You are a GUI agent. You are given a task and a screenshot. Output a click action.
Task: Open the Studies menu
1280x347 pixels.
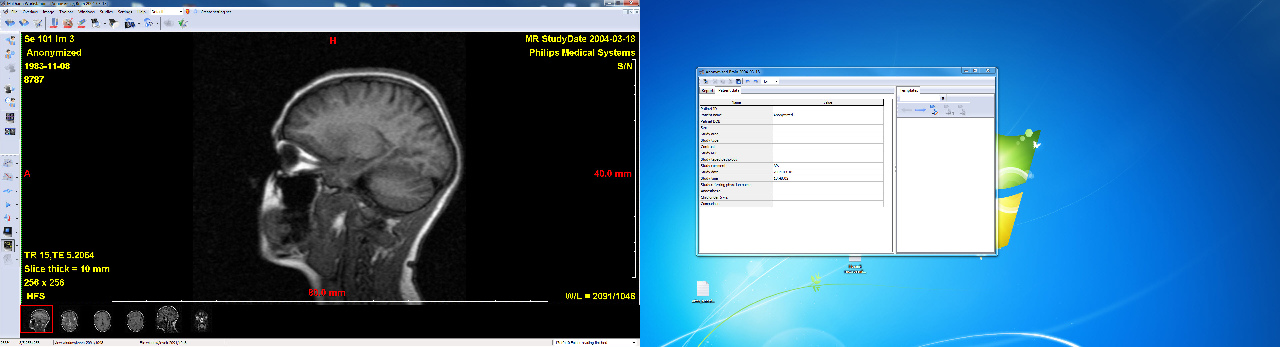pos(106,12)
